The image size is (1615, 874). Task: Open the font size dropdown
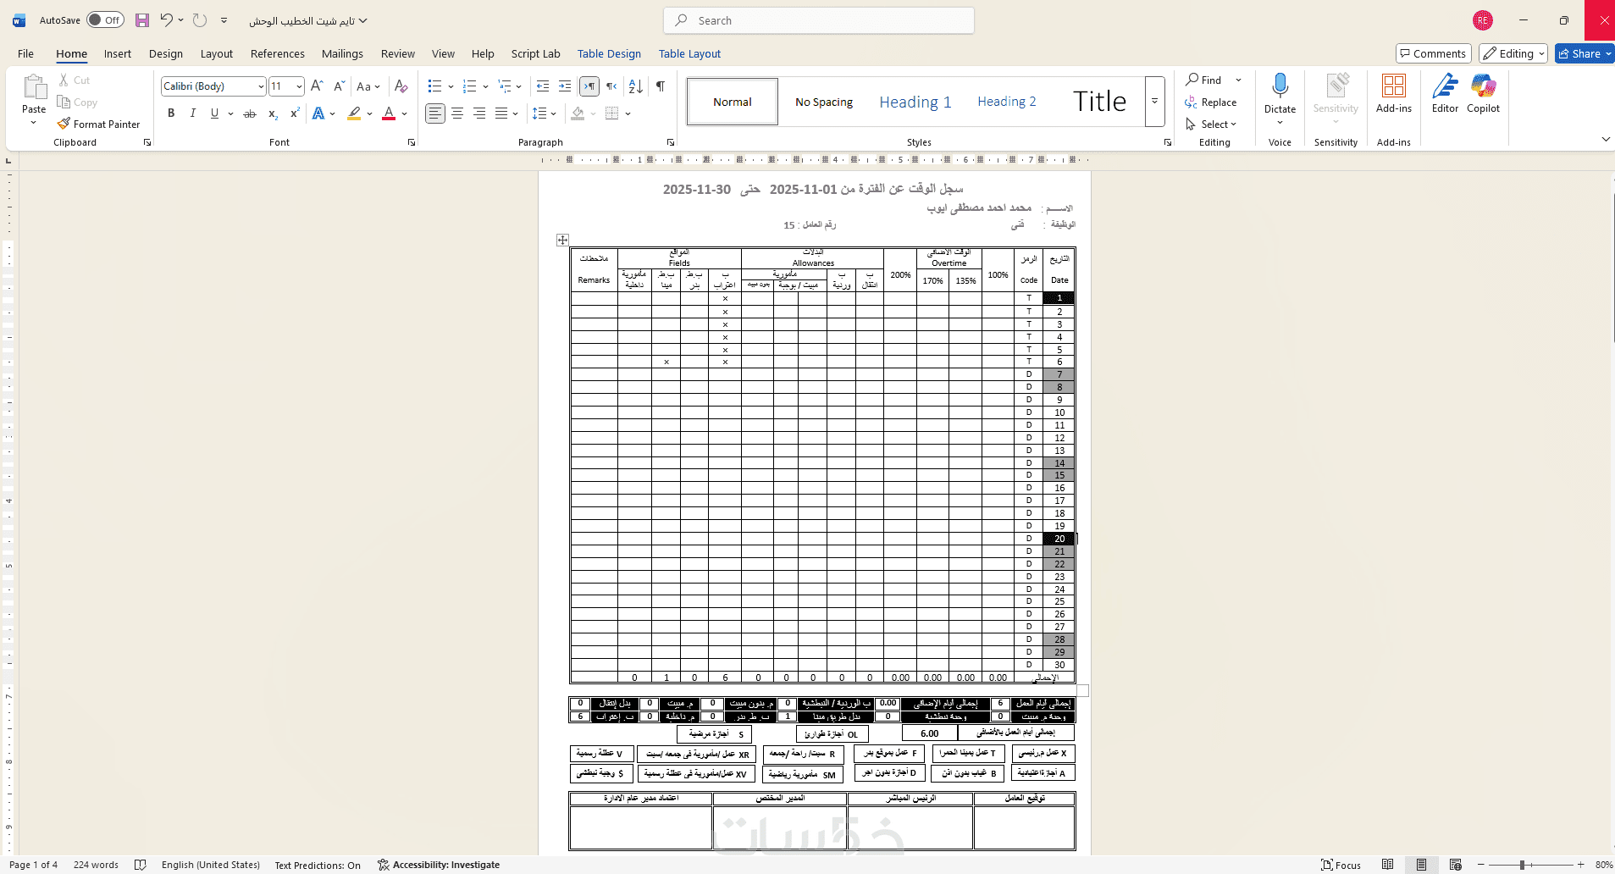(299, 86)
